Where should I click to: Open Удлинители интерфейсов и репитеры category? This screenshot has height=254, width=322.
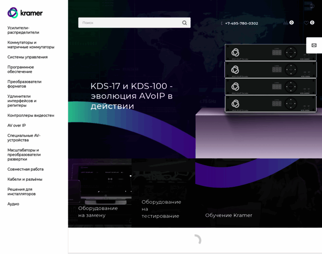(22, 101)
